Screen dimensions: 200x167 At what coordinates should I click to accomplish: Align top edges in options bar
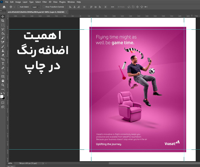pyautogui.click(x=91, y=7)
